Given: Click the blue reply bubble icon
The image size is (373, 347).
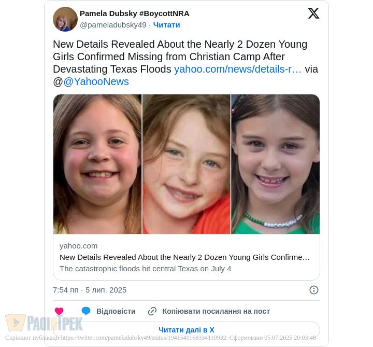Looking at the screenshot, I should point(86,311).
